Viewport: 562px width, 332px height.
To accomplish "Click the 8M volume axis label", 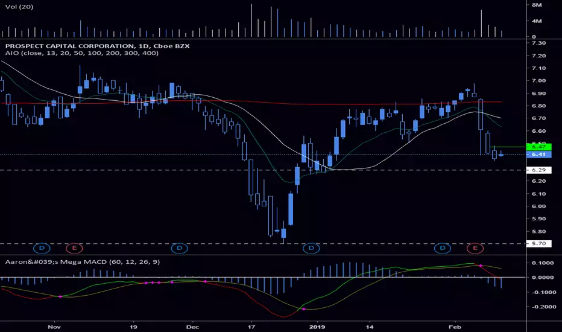I will click(537, 5).
